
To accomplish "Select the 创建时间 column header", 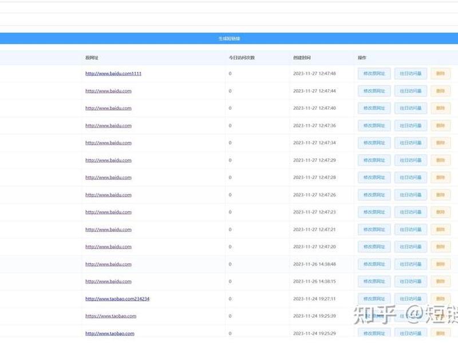I will [302, 58].
